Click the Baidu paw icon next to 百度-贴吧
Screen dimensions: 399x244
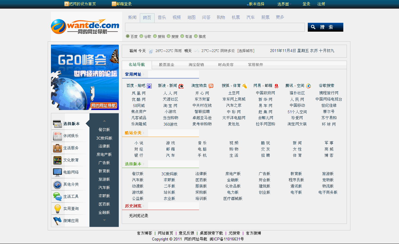click(x=149, y=86)
